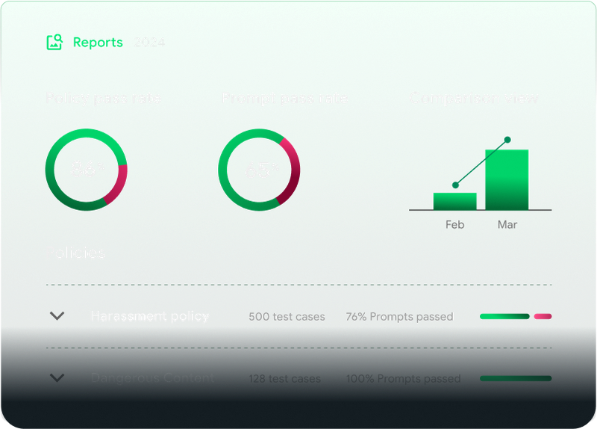Image resolution: width=597 pixels, height=429 pixels.
Task: Click the pink failed segment of Harassment bar
Action: (x=543, y=316)
